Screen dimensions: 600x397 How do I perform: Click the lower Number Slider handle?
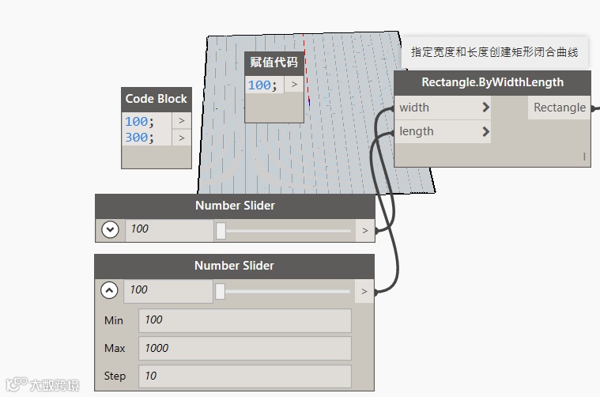(220, 291)
